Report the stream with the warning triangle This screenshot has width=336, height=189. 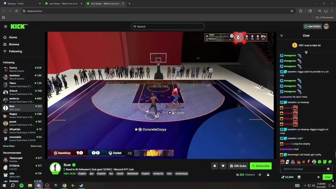point(268,175)
